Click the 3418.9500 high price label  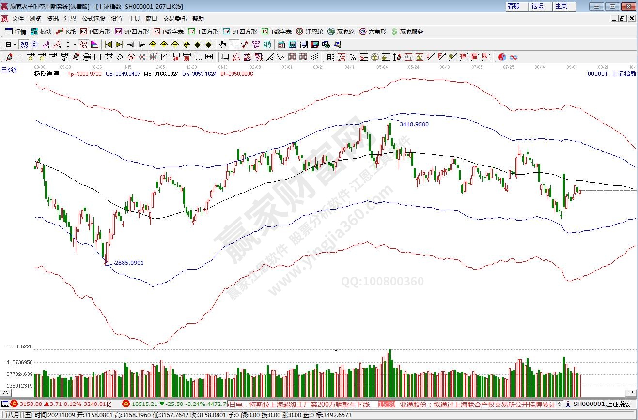(x=414, y=124)
